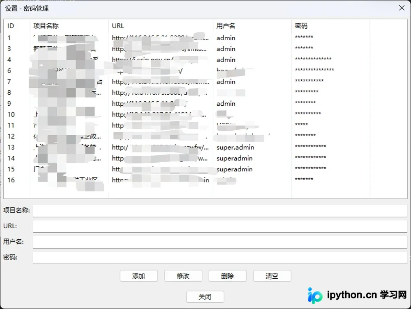Click the masked password in row 6
The image size is (411, 309).
point(314,70)
